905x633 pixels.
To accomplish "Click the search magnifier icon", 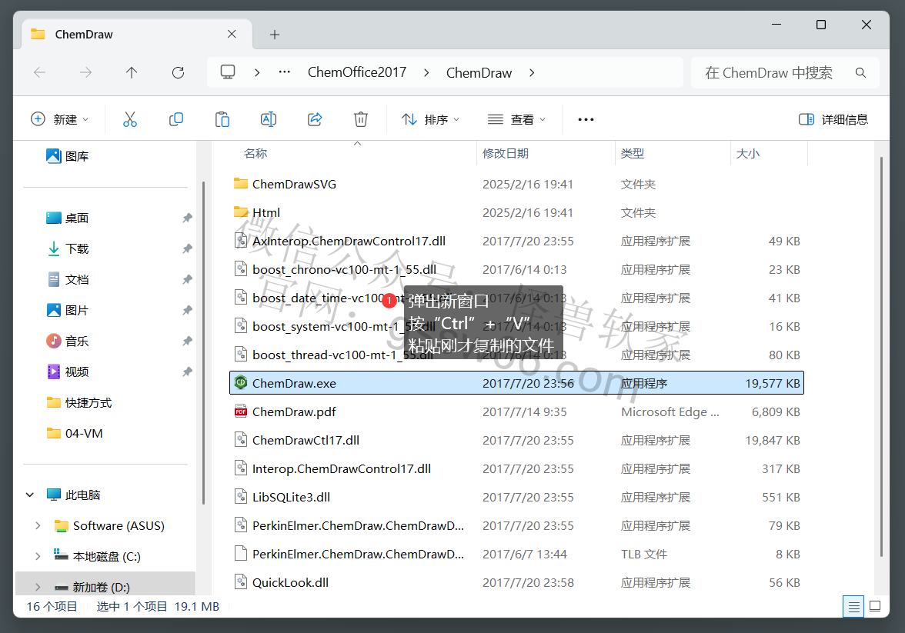I will [x=860, y=73].
